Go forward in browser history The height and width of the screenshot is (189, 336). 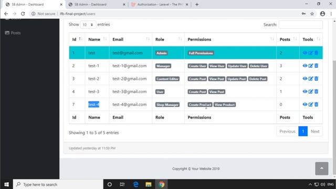pos(14,14)
